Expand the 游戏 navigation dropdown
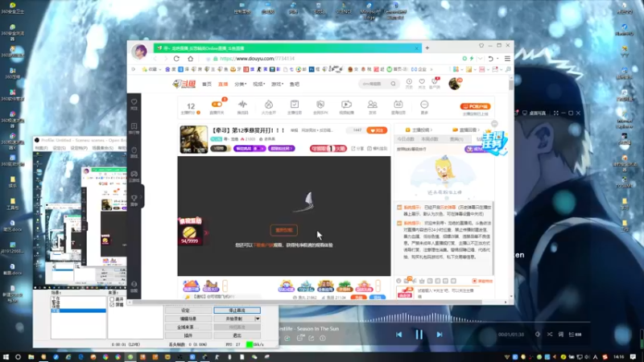 (x=277, y=84)
